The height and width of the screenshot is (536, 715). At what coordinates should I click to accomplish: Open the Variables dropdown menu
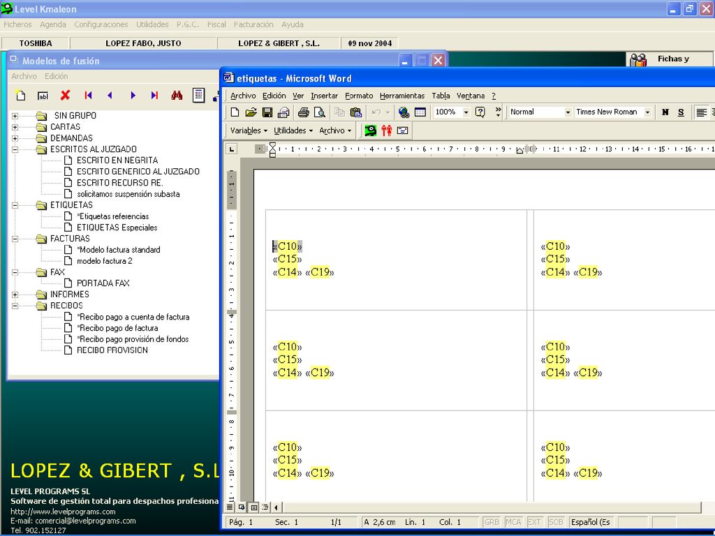[x=249, y=131]
